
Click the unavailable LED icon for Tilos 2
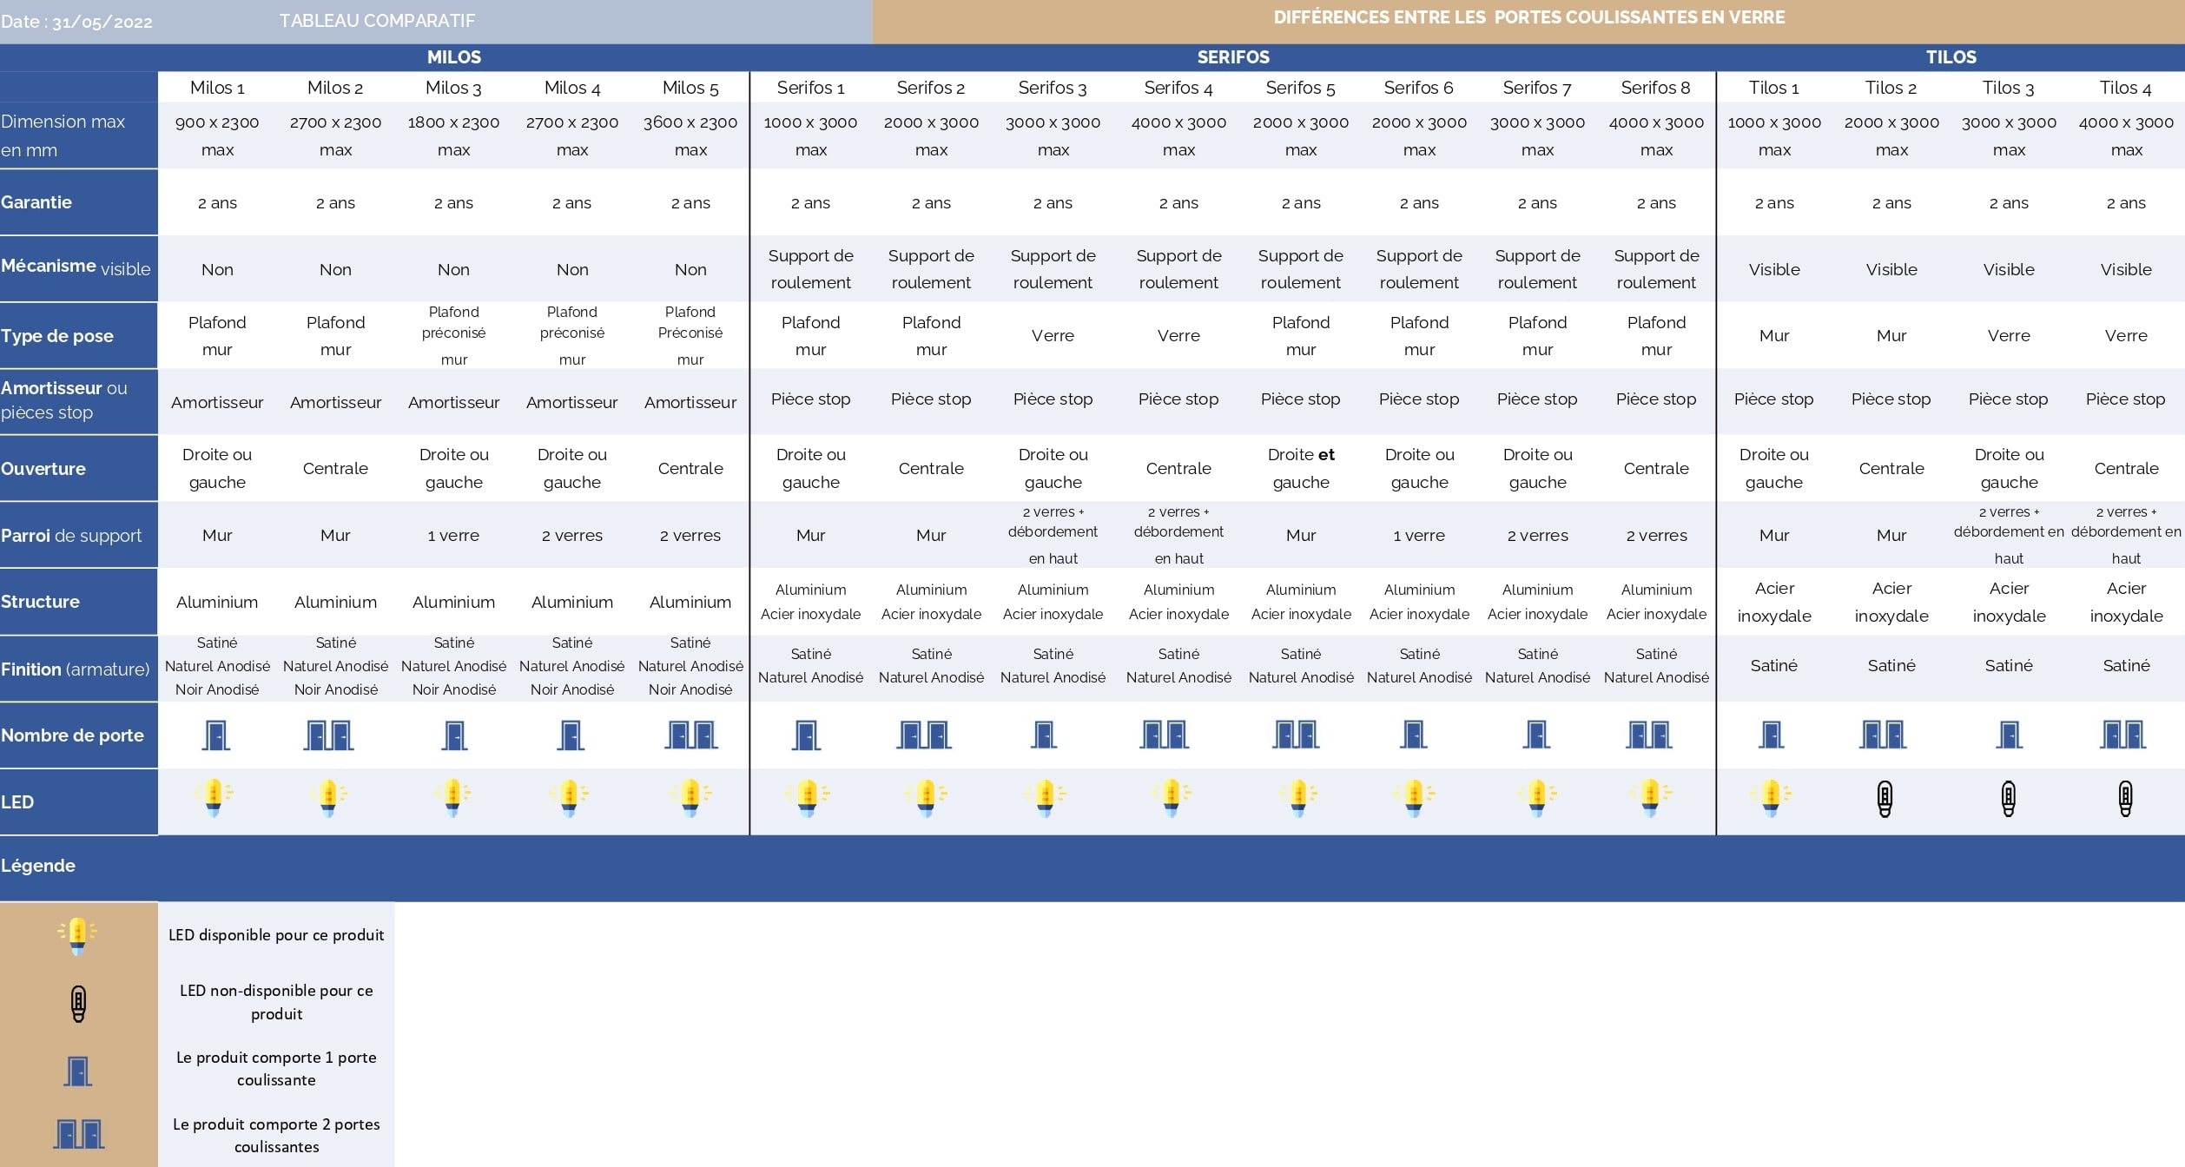point(1885,799)
